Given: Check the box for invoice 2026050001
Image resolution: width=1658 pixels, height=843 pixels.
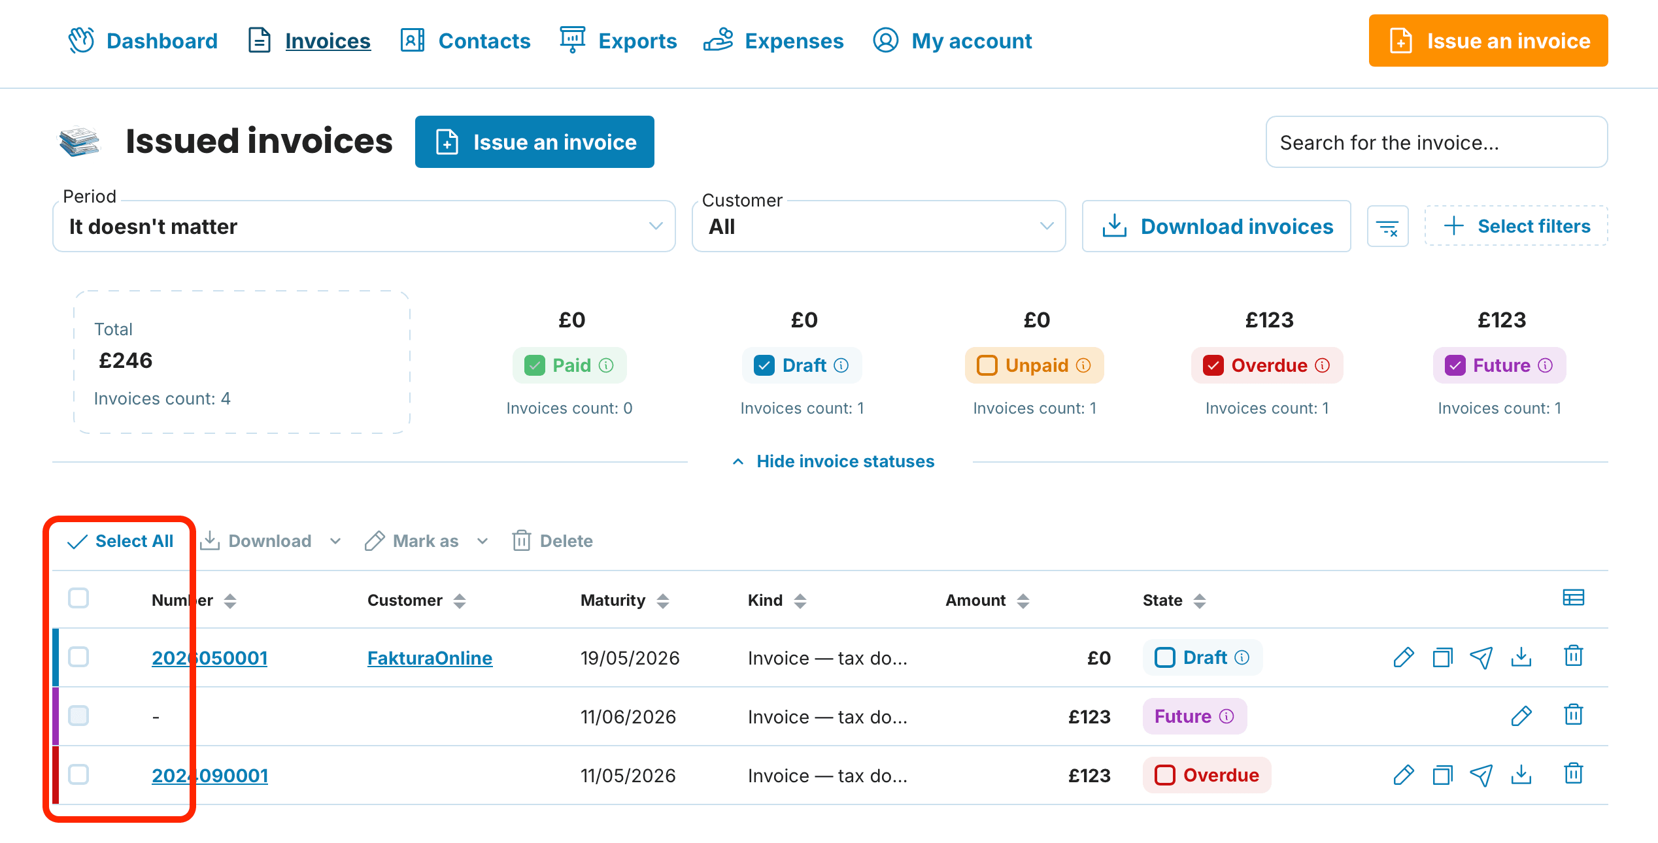Looking at the screenshot, I should [x=78, y=657].
